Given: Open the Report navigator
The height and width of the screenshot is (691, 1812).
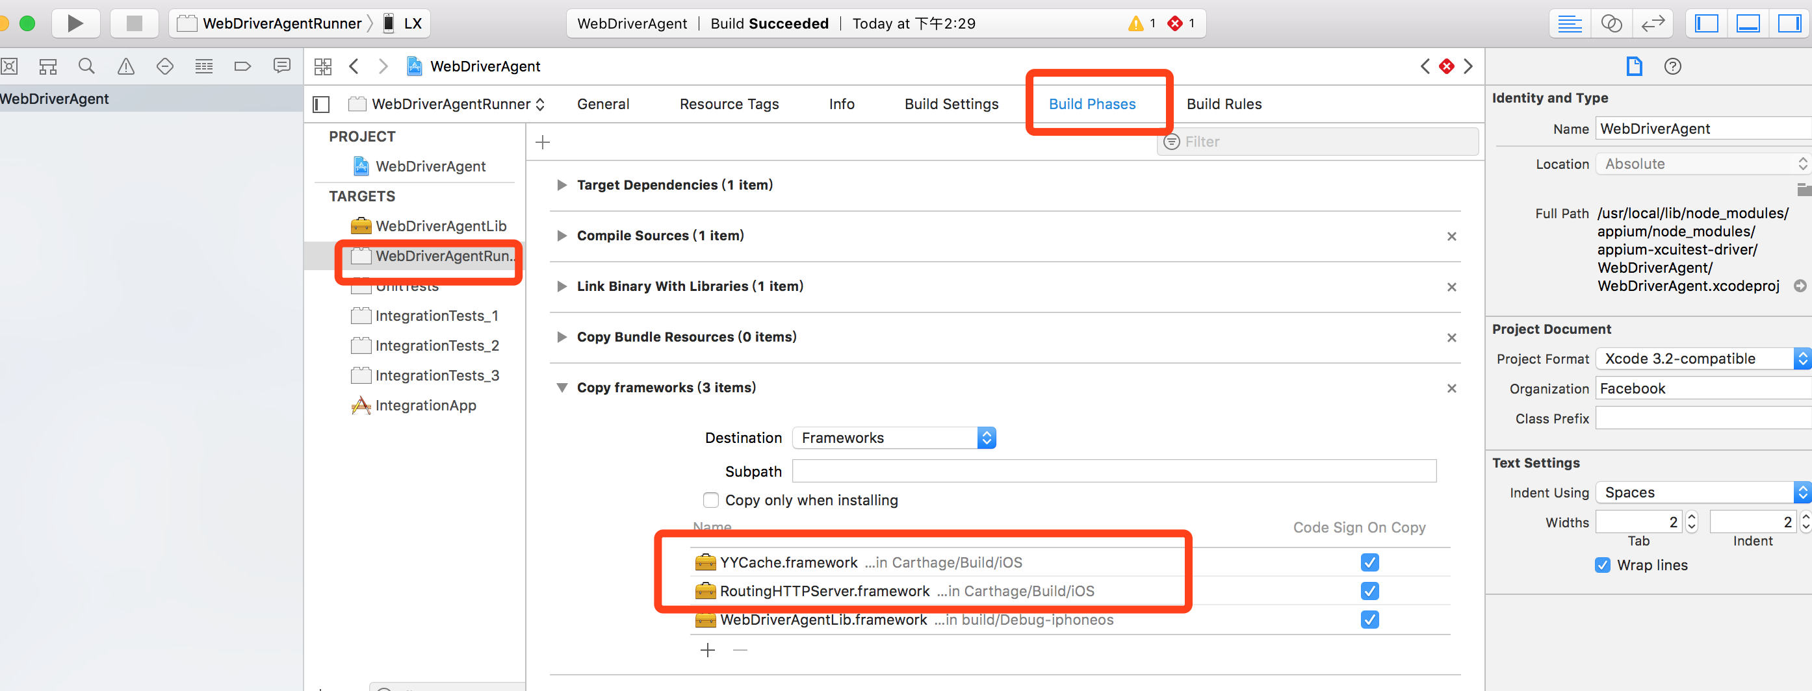Looking at the screenshot, I should pos(282,66).
